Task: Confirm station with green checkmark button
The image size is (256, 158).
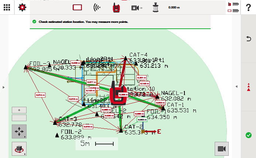Action: 248,135
